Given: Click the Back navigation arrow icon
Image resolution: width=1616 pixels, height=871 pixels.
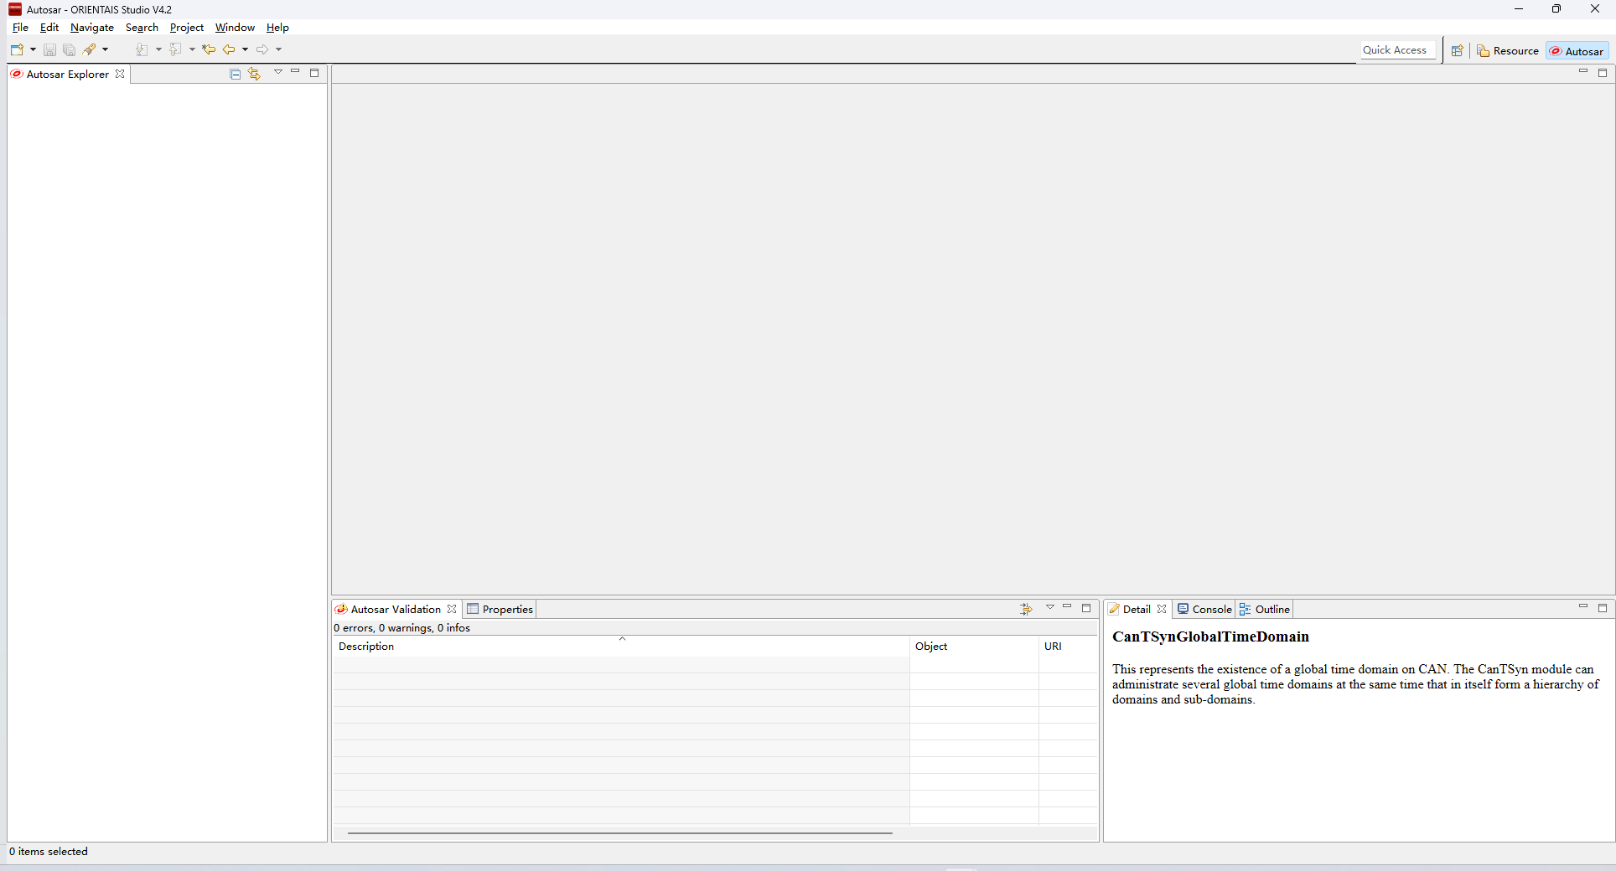Looking at the screenshot, I should click(228, 50).
